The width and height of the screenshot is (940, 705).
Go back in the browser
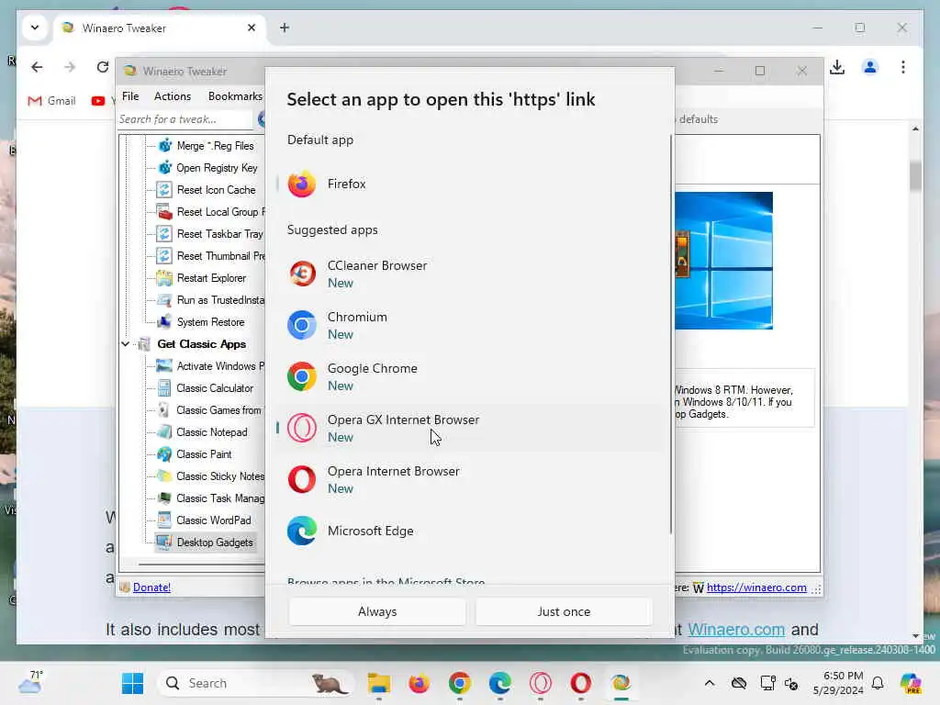37,67
